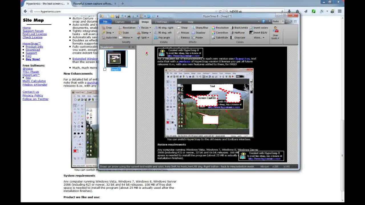Open a new browser tab
This screenshot has height=205, width=365.
click(123, 4)
